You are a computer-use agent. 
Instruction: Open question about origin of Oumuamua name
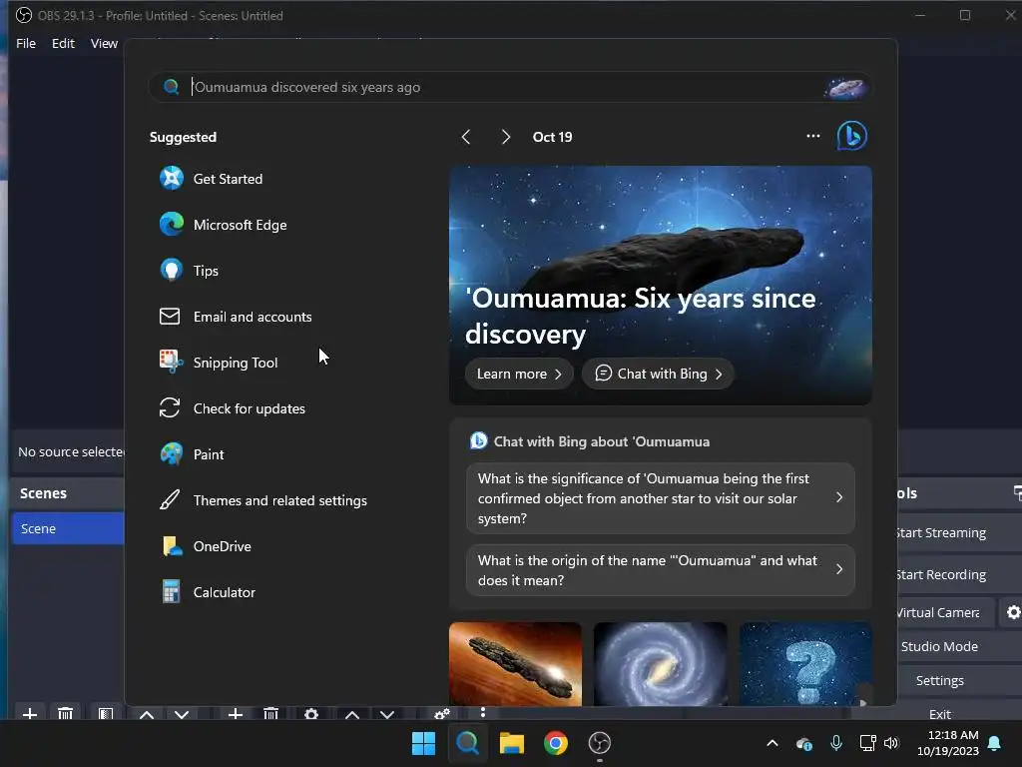click(x=661, y=570)
